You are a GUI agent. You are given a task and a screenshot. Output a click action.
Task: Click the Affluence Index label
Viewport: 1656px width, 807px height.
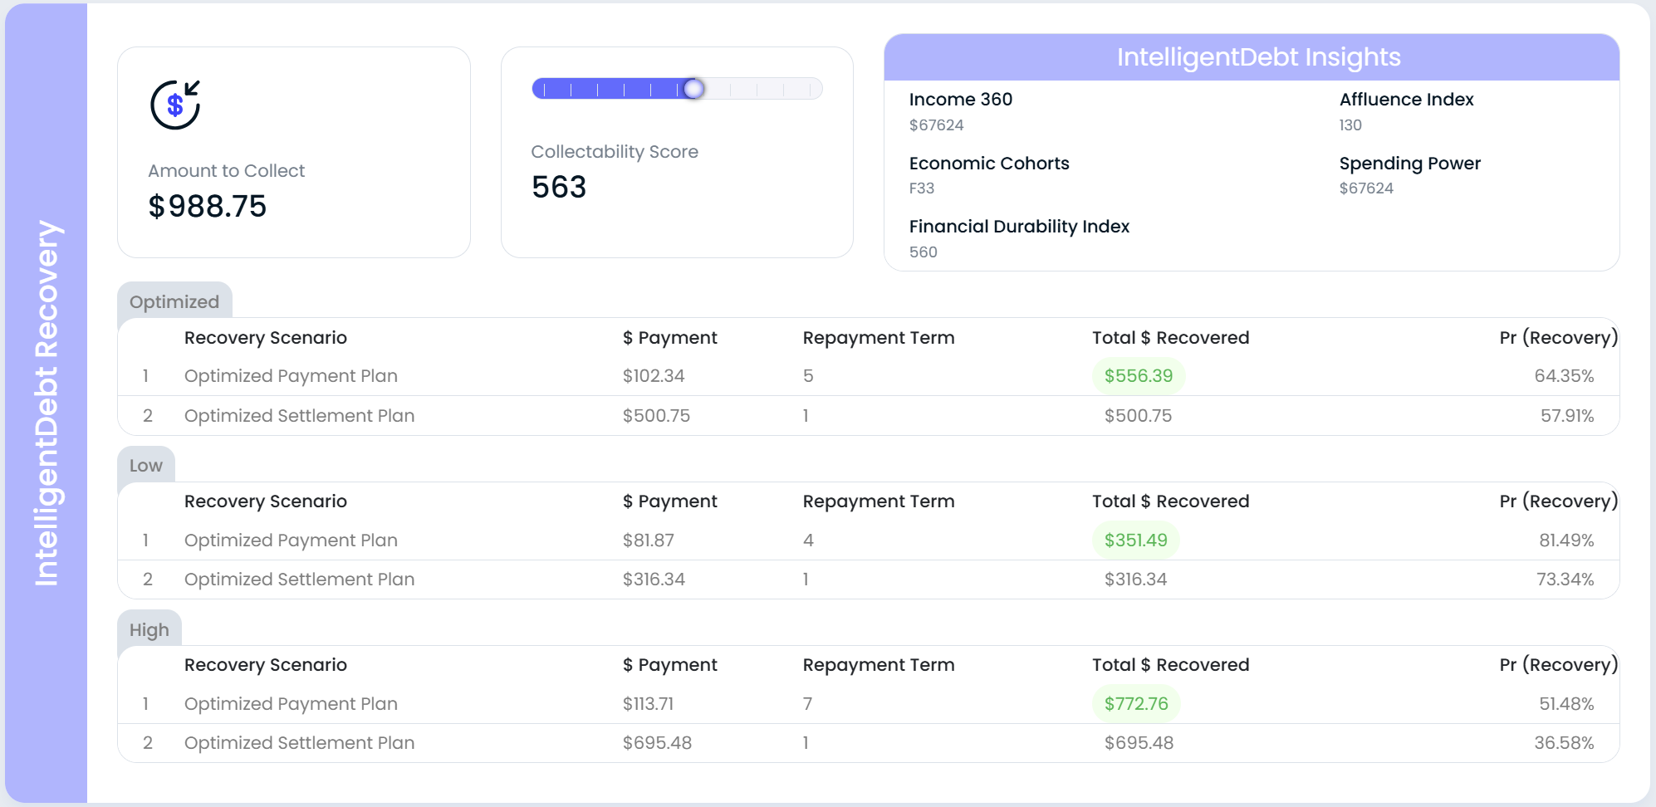point(1406,100)
